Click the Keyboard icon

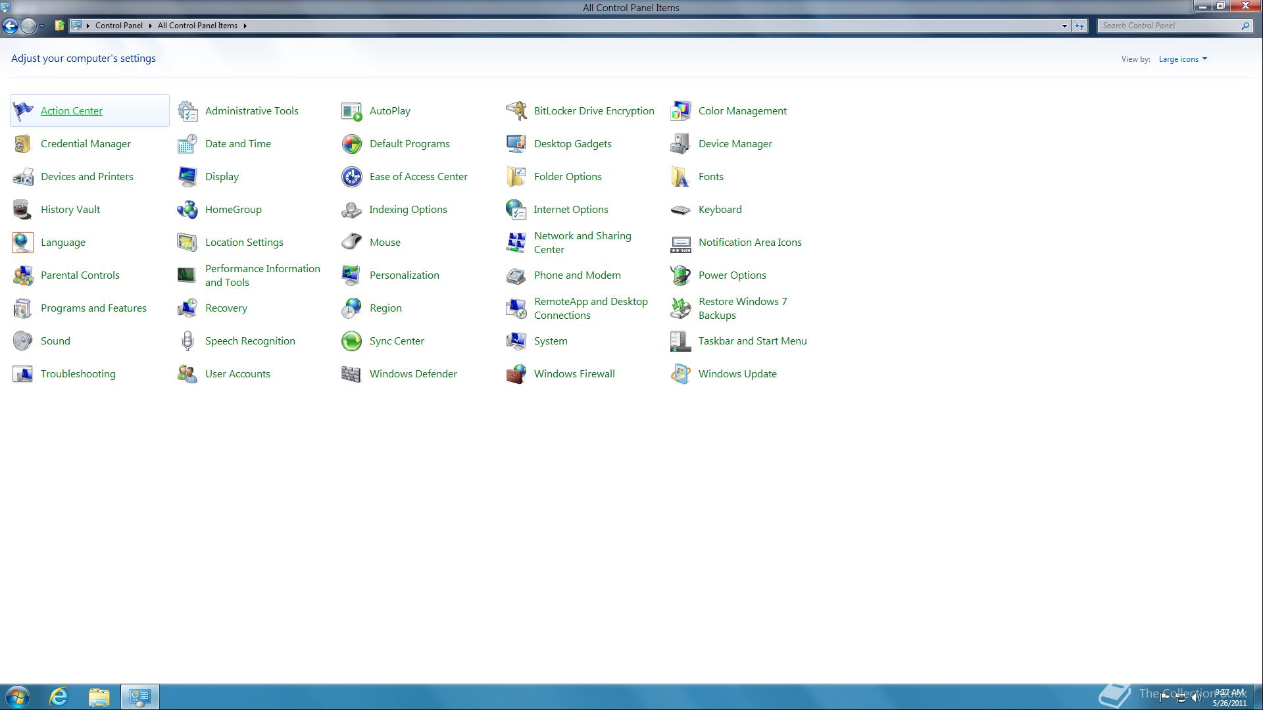pos(681,209)
